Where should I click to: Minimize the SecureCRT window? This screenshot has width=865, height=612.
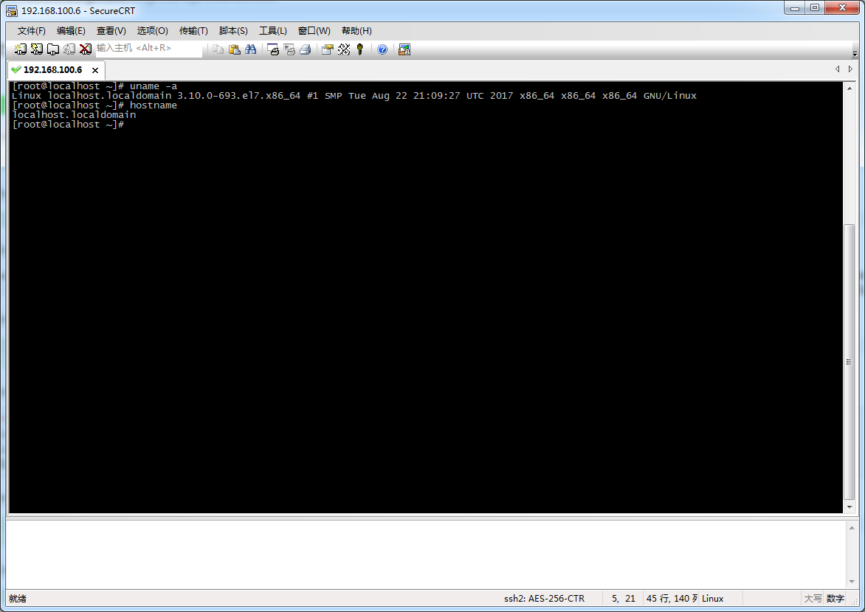(795, 7)
